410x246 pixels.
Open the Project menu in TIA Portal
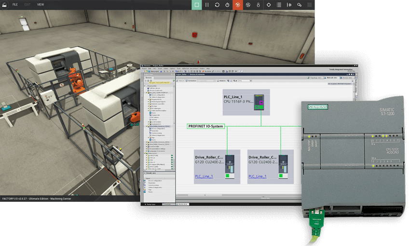tap(144, 69)
